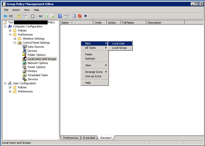The height and width of the screenshot is (146, 205).
Task: Click the gray Forward arrow toolbar icon
Action: pos(11,16)
